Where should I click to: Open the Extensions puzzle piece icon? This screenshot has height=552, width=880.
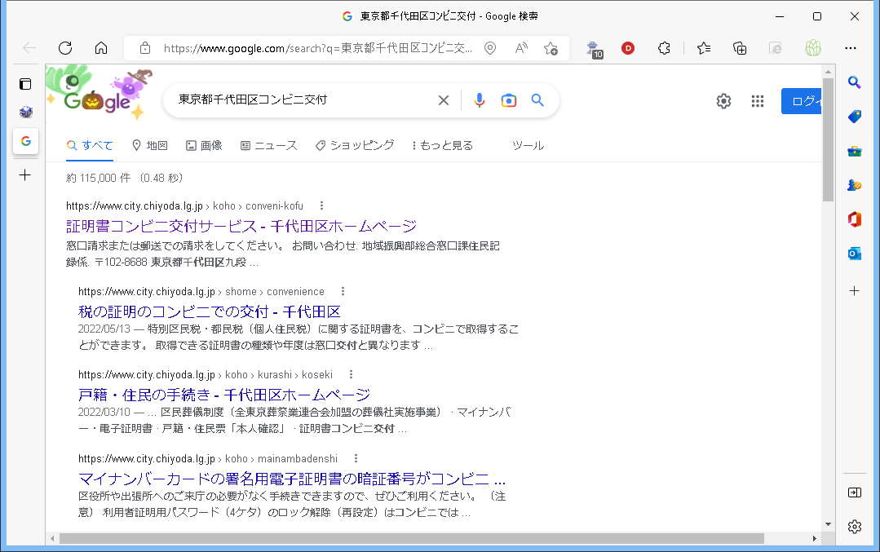(664, 48)
